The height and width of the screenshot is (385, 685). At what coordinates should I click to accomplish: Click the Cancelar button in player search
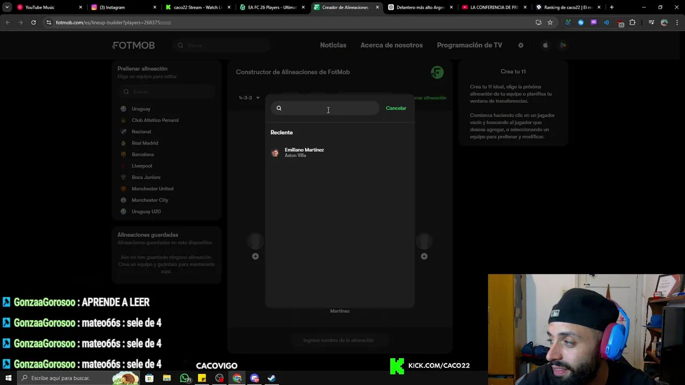(396, 108)
